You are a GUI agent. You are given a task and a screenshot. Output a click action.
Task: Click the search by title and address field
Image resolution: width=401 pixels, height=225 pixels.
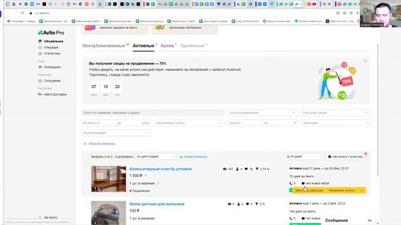coord(153,112)
